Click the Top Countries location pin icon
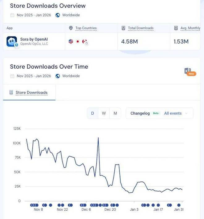204x219 pixels. 71,28
